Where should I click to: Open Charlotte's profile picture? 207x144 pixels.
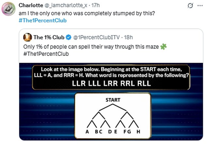[8, 9]
